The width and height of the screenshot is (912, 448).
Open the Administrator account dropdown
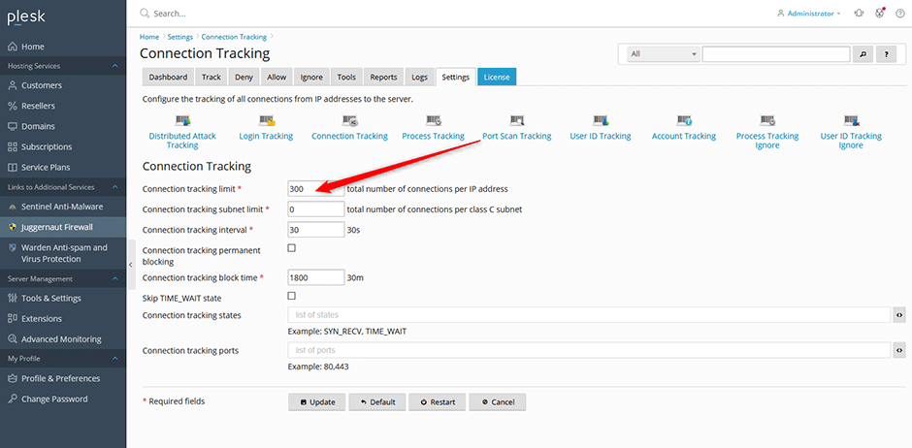tap(809, 14)
